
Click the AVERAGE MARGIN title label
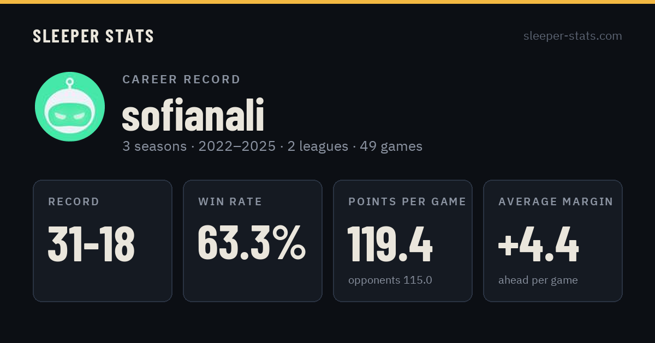pos(556,202)
